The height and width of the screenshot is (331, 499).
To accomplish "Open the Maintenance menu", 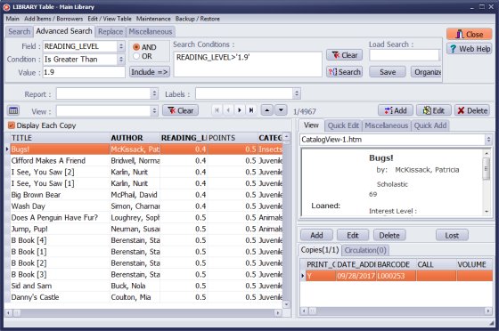I will (153, 19).
